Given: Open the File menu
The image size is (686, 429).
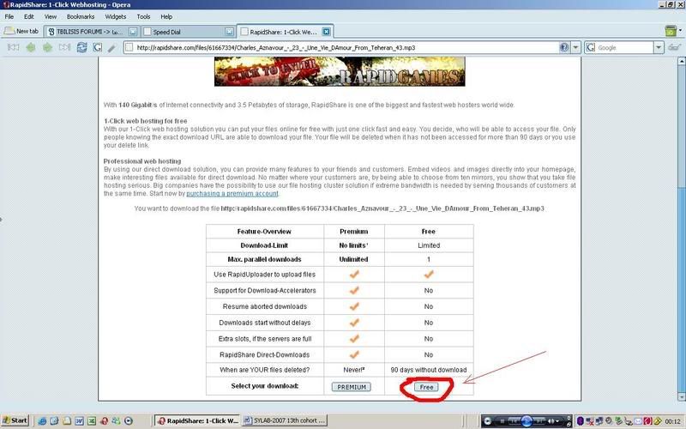Looking at the screenshot, I should [x=9, y=16].
